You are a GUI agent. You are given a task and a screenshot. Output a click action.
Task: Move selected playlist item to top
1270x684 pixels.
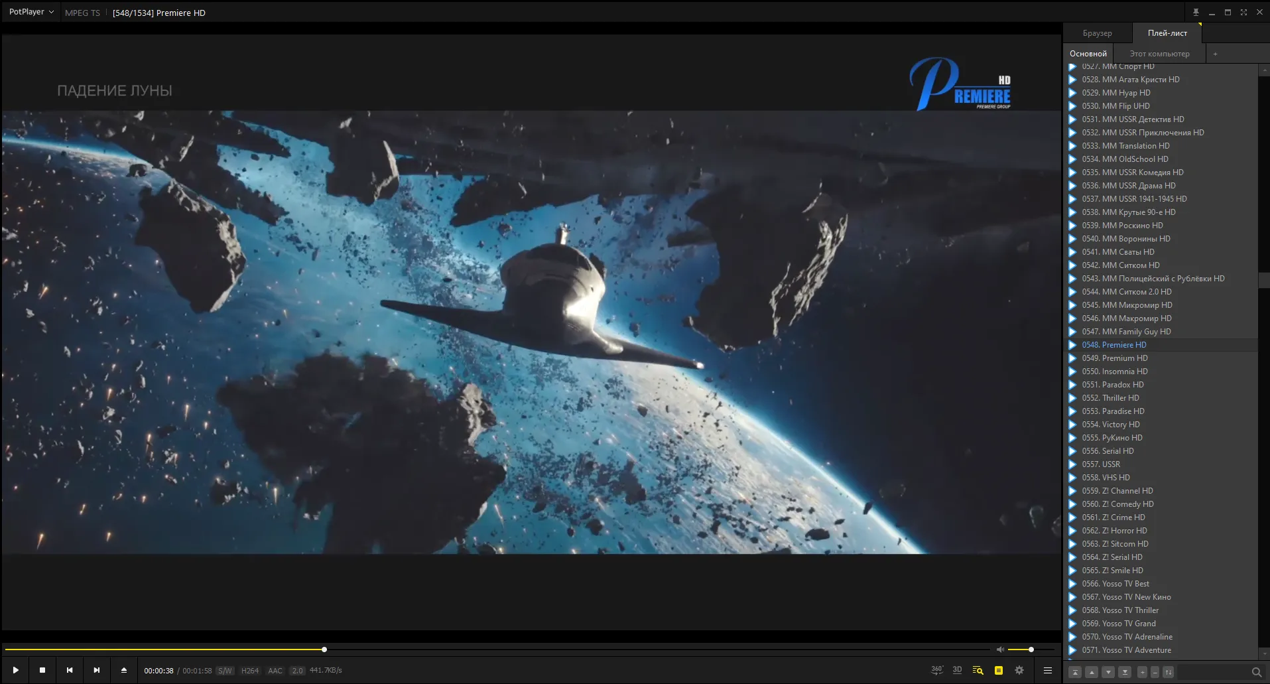tap(1076, 672)
